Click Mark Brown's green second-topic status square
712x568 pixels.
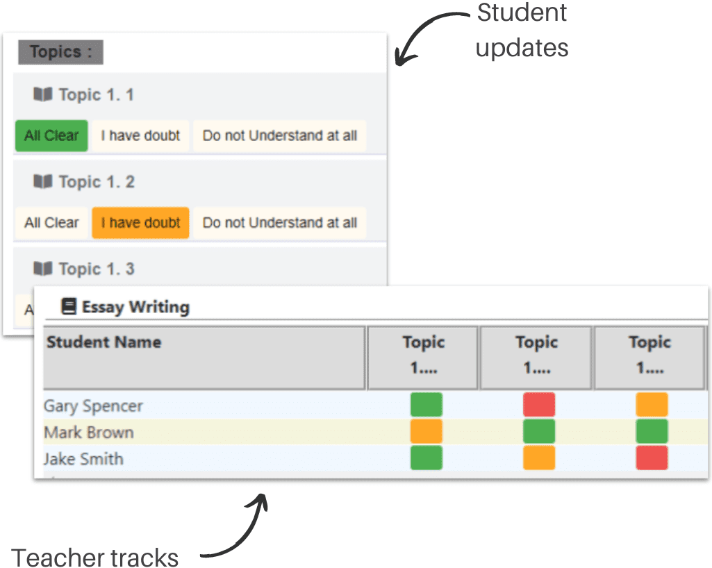coord(539,431)
